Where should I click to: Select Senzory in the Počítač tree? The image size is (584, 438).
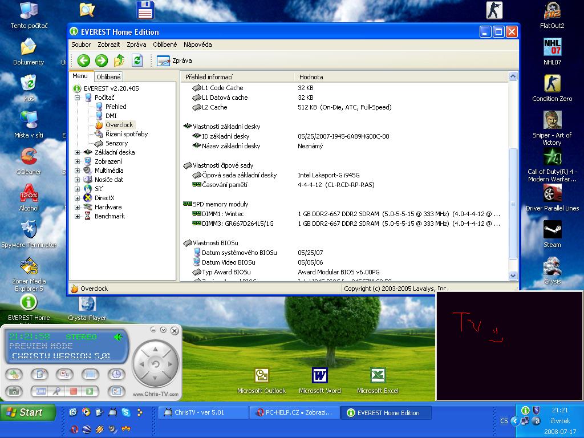pyautogui.click(x=116, y=143)
